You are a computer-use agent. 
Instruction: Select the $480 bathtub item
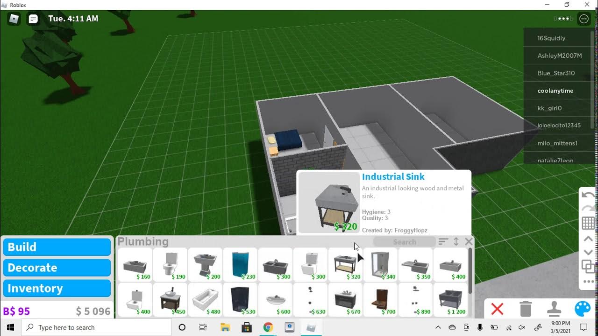coord(205,300)
